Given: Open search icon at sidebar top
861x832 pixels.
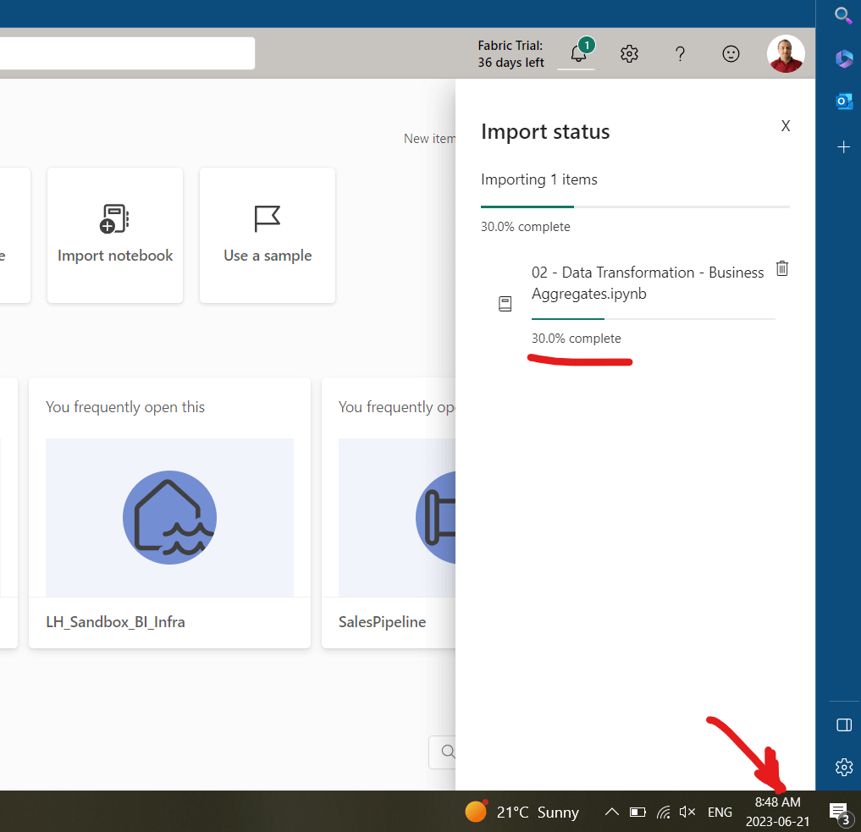Looking at the screenshot, I should (843, 15).
